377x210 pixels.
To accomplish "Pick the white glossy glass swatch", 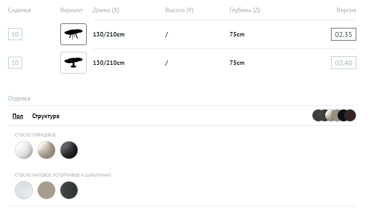I will (x=24, y=150).
